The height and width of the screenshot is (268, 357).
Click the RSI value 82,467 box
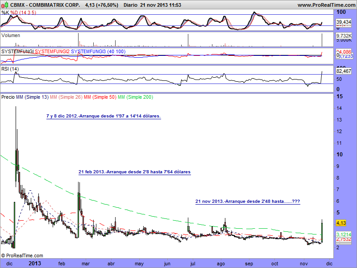[344, 71]
